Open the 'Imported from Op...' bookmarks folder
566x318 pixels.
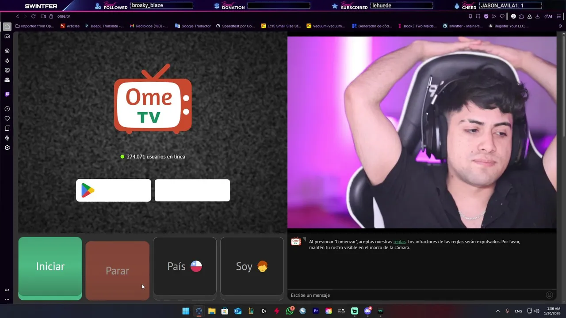[34, 26]
